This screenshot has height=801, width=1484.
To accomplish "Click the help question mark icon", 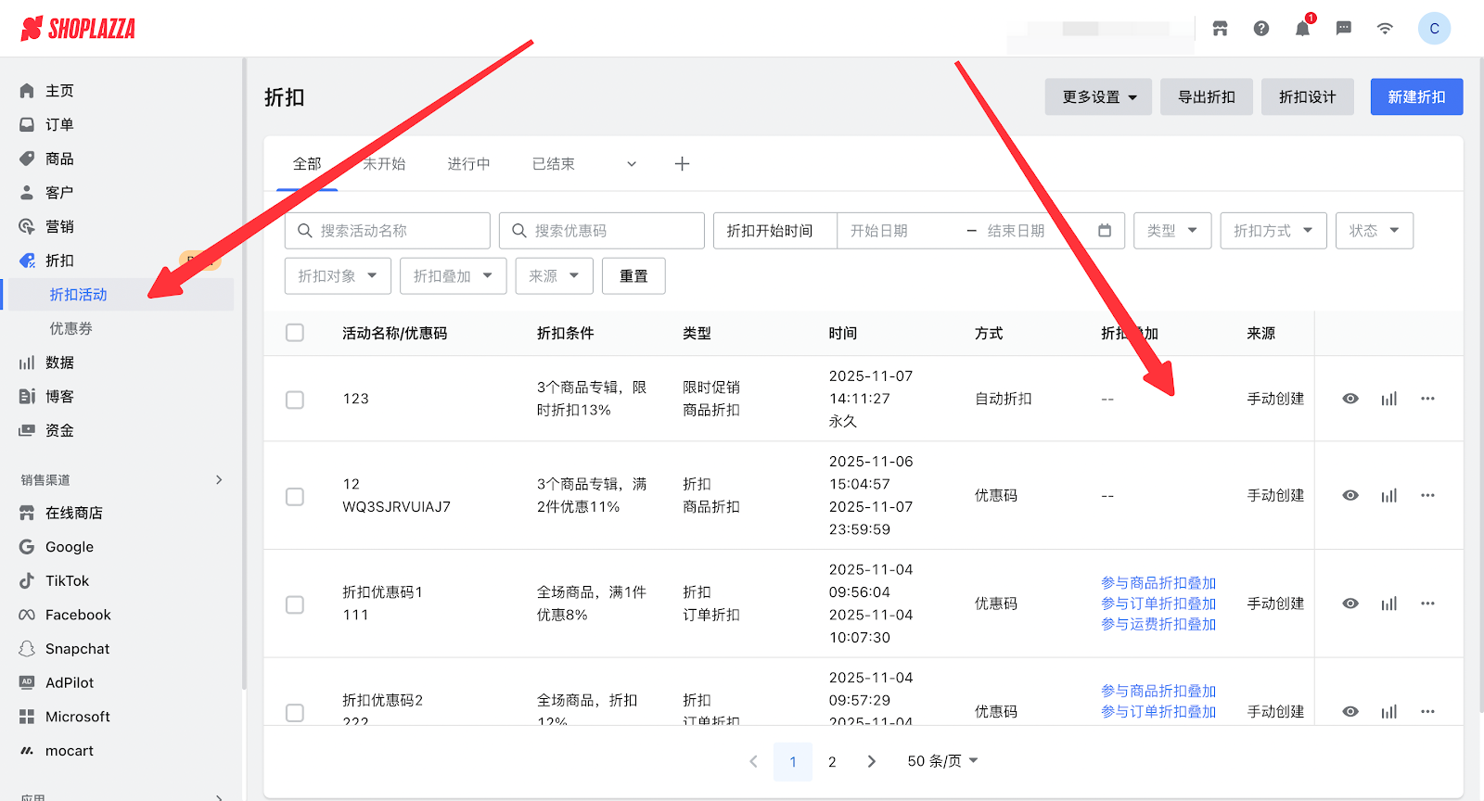I will point(1261,29).
